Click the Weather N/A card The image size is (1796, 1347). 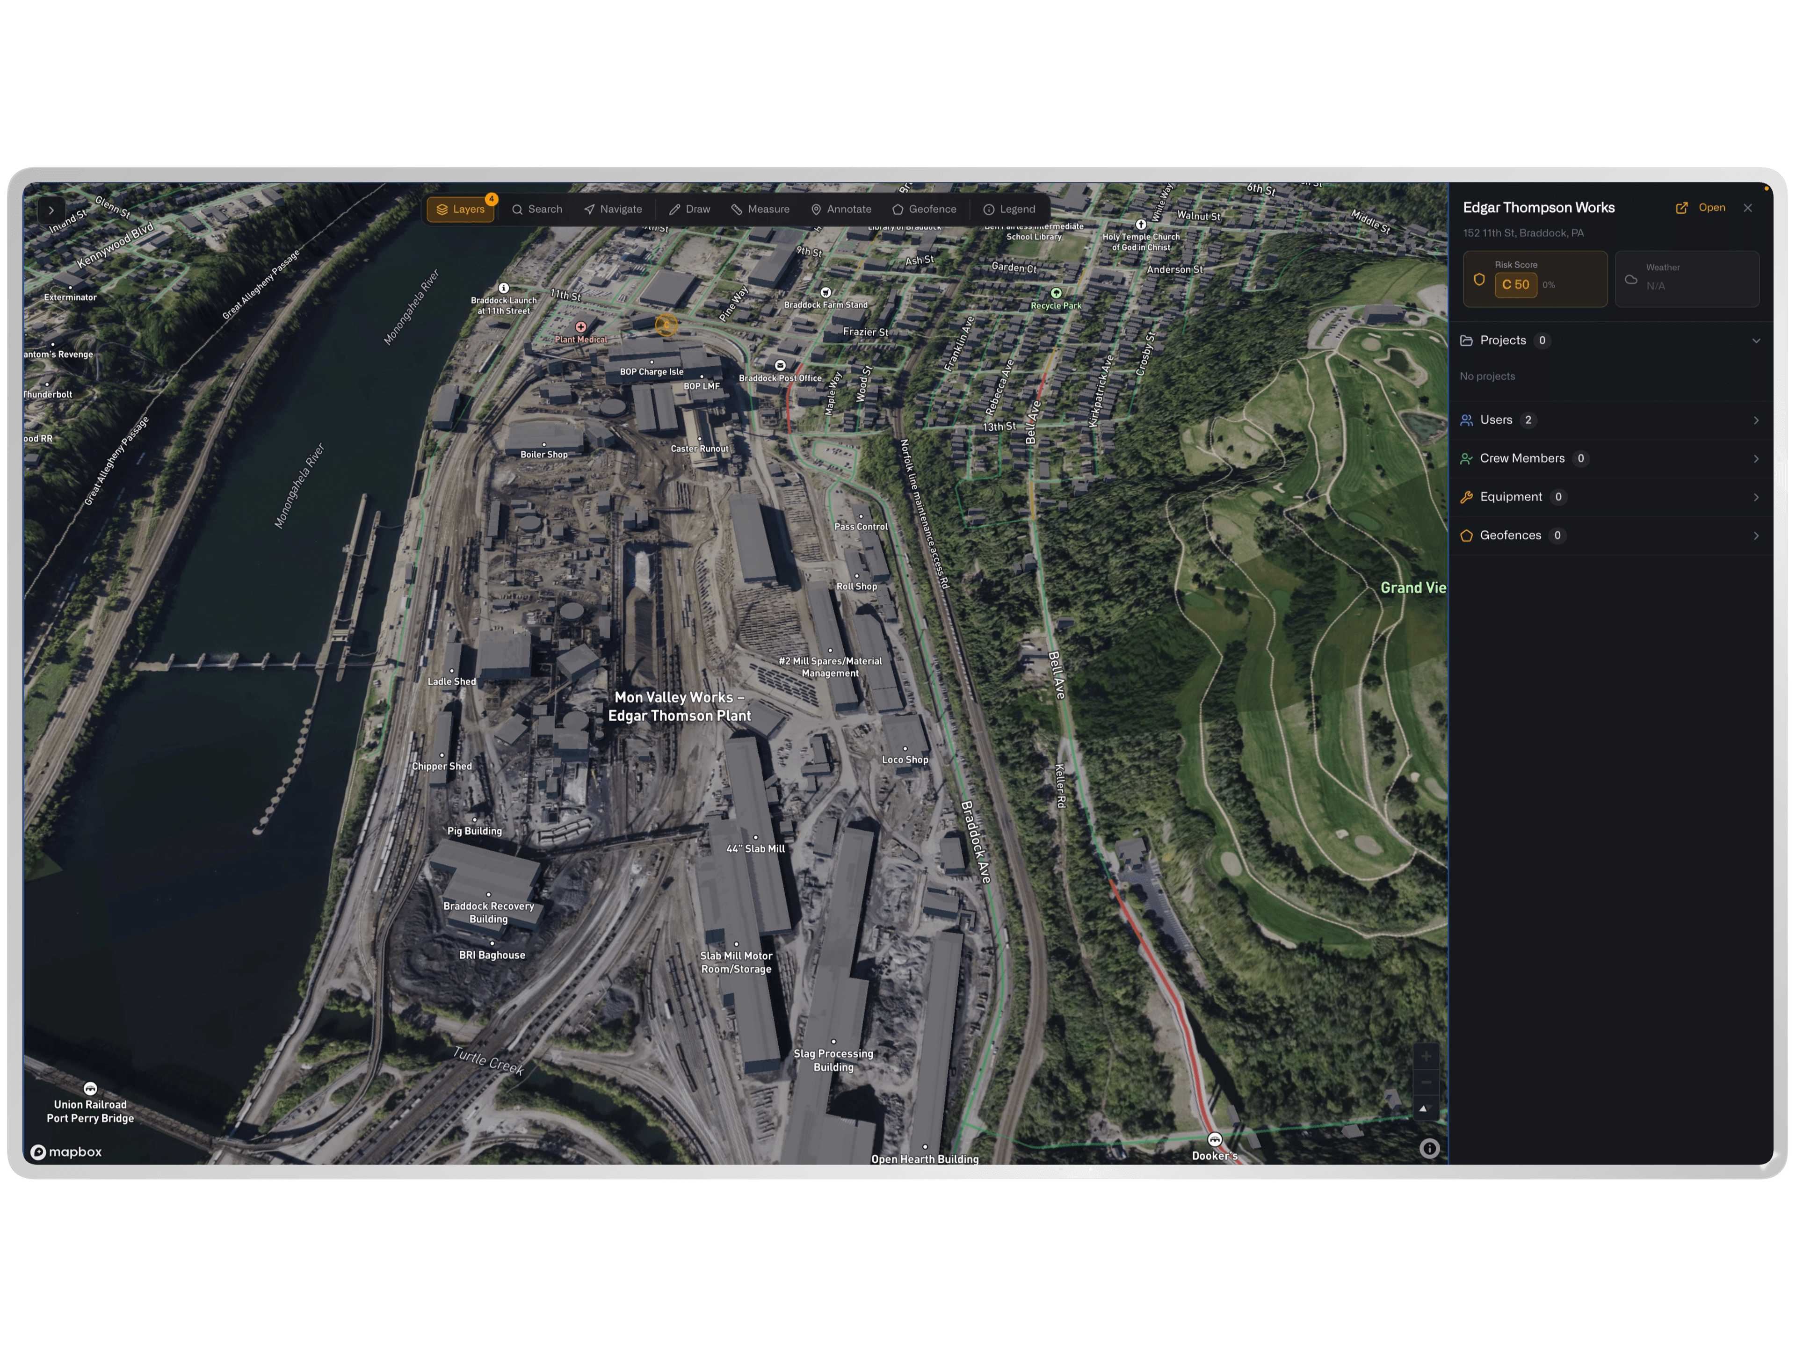pos(1687,278)
